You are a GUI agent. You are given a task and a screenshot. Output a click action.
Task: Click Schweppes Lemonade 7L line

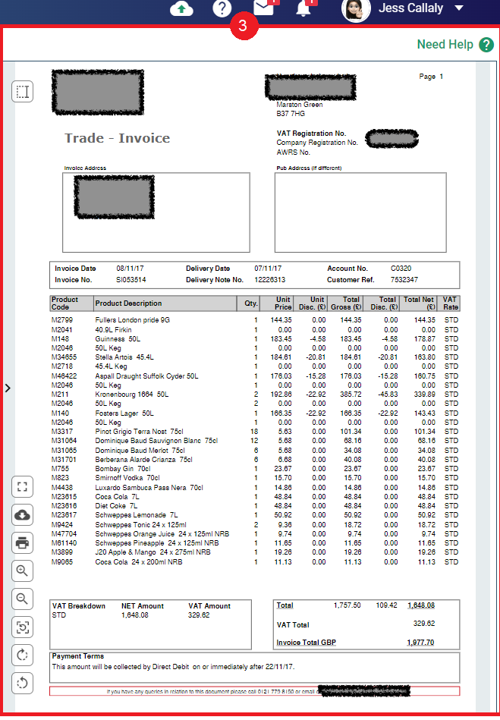[255, 515]
